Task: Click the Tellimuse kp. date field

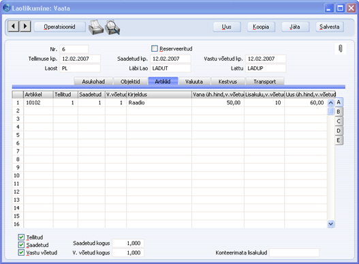Action: coord(80,59)
